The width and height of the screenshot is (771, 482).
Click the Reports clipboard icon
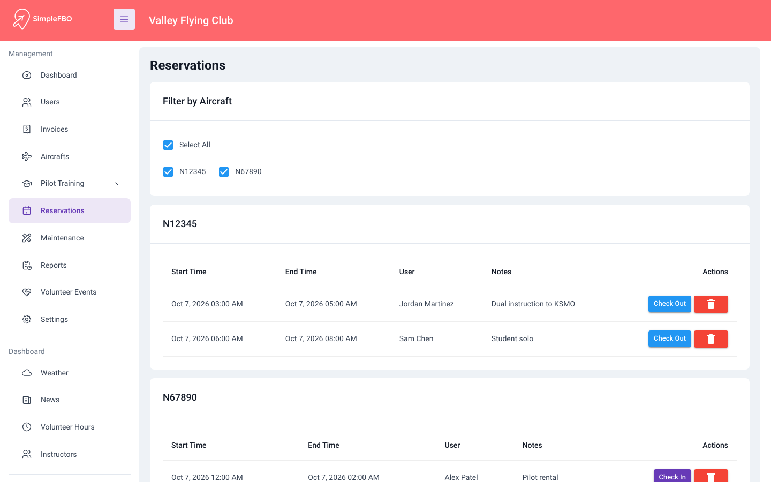click(x=27, y=265)
